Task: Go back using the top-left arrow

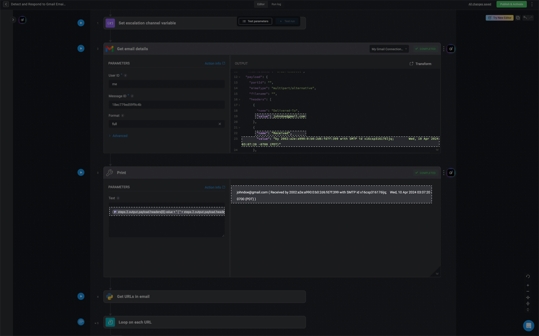Action: point(6,4)
